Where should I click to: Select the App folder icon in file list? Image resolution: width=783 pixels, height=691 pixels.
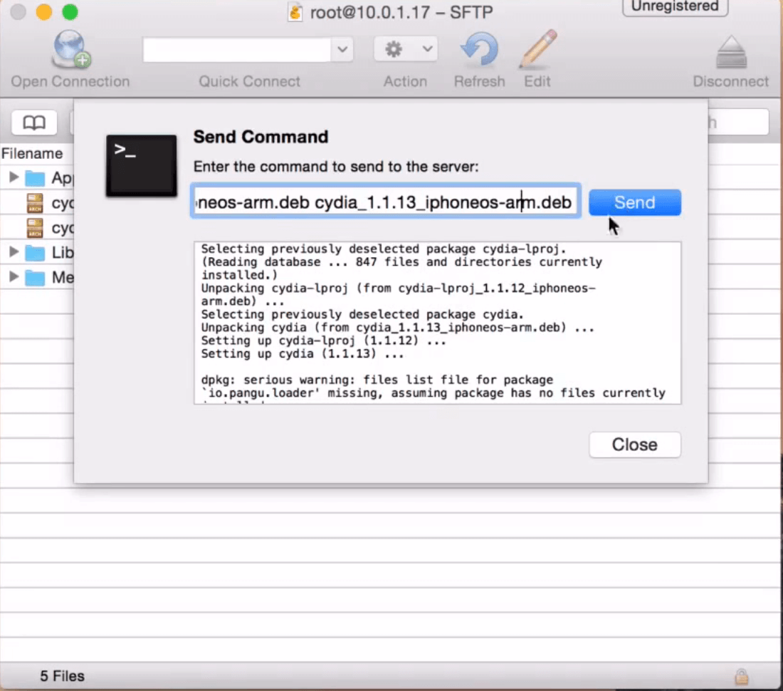35,178
